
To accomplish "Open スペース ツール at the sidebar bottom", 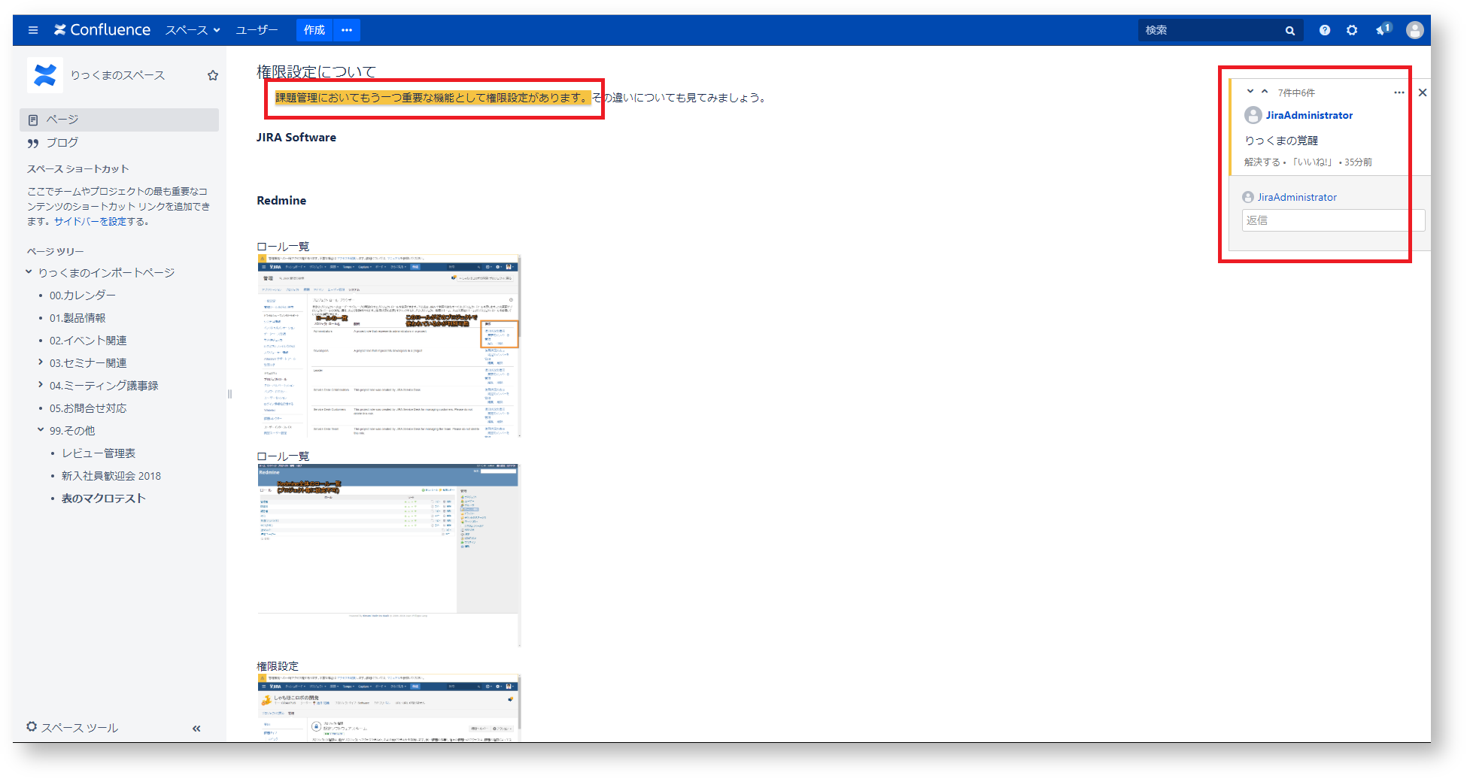I will 72,727.
